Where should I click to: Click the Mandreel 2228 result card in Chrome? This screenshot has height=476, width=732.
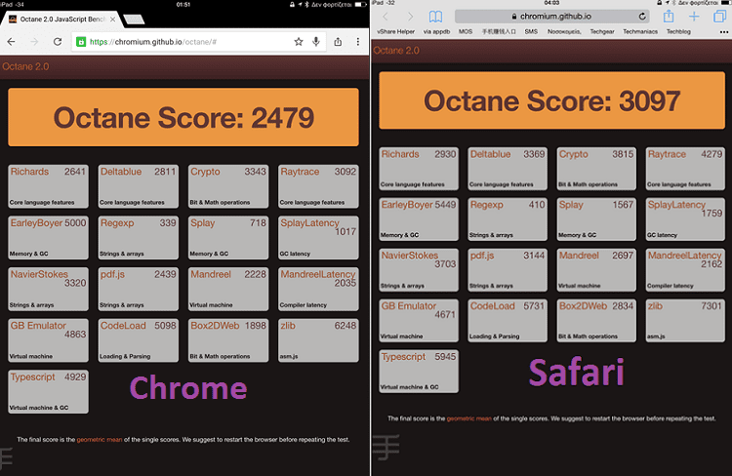[x=228, y=289]
